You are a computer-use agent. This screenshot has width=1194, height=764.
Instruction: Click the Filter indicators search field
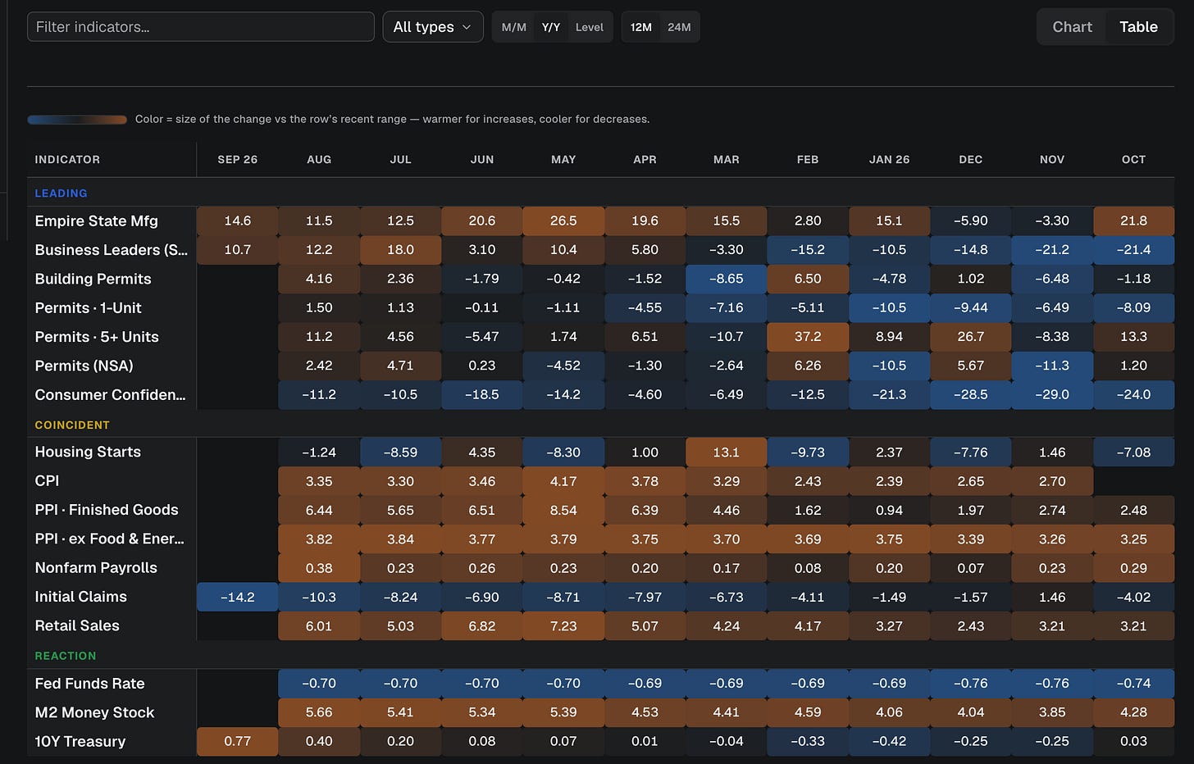[x=201, y=27]
